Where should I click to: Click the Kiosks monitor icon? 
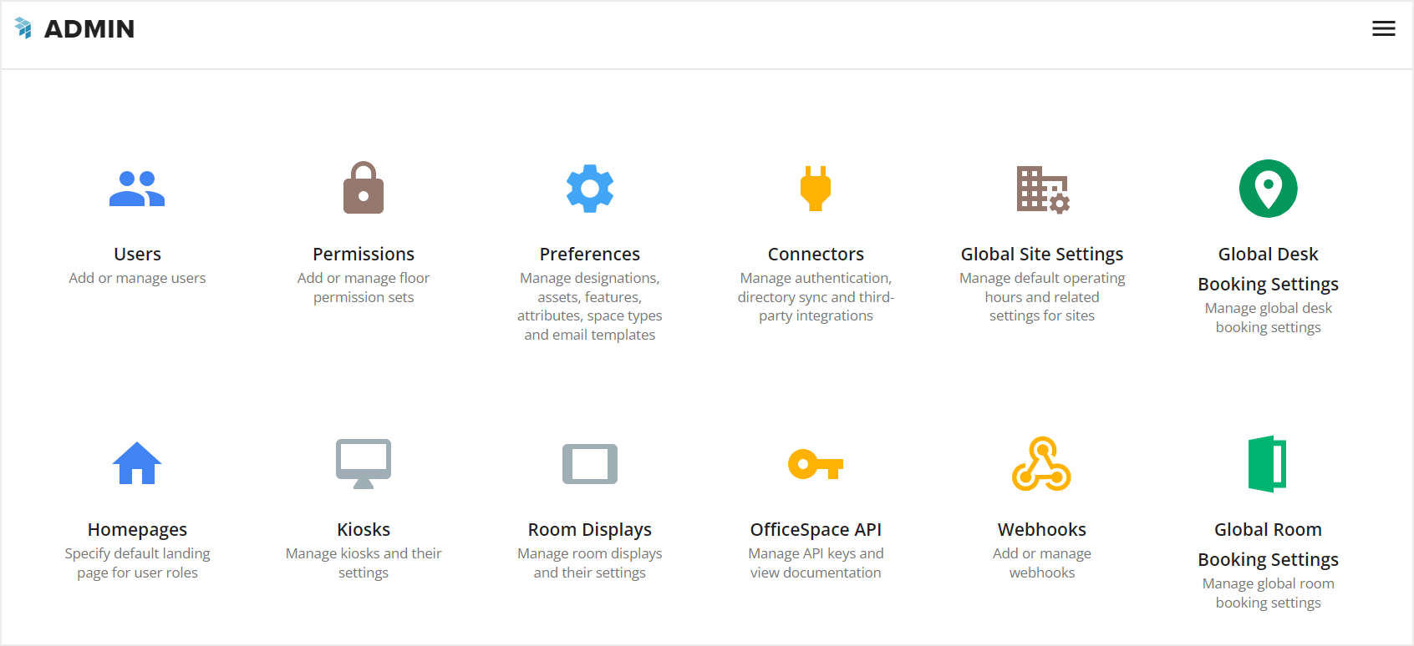(x=364, y=463)
